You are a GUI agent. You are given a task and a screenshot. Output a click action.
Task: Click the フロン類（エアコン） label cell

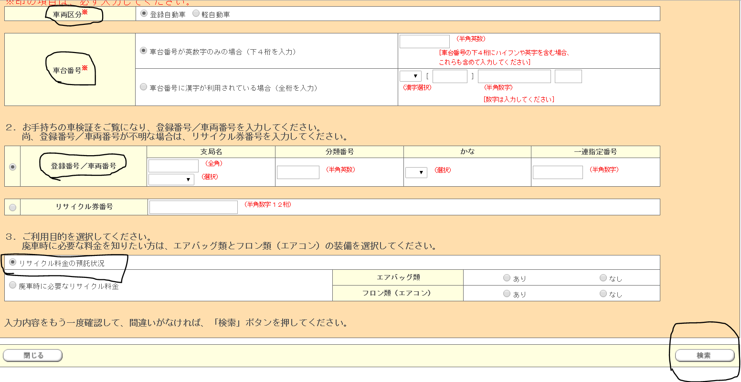tap(398, 293)
